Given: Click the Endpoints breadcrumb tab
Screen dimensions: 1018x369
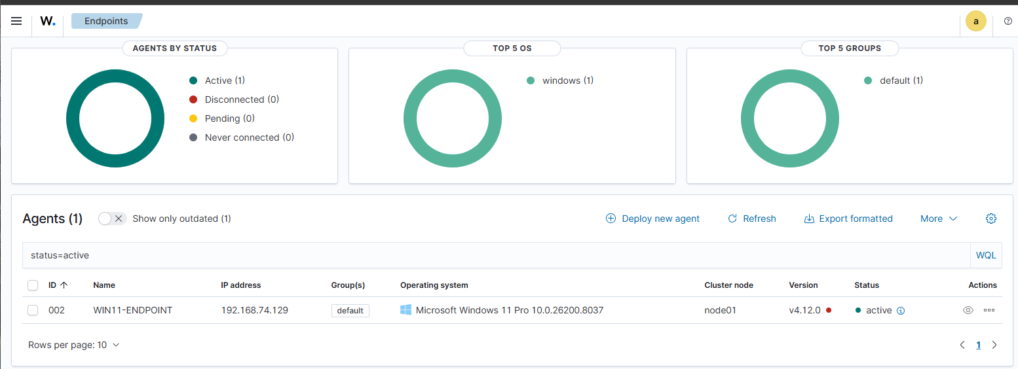Looking at the screenshot, I should pos(107,21).
